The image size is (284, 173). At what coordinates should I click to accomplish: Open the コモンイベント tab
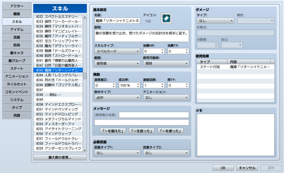17,92
